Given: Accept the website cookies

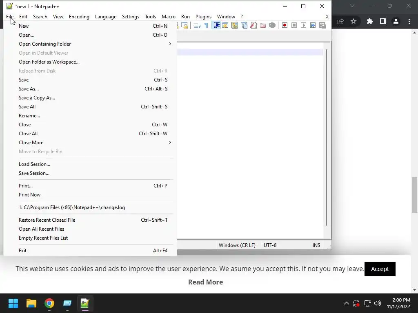Looking at the screenshot, I should 380,269.
